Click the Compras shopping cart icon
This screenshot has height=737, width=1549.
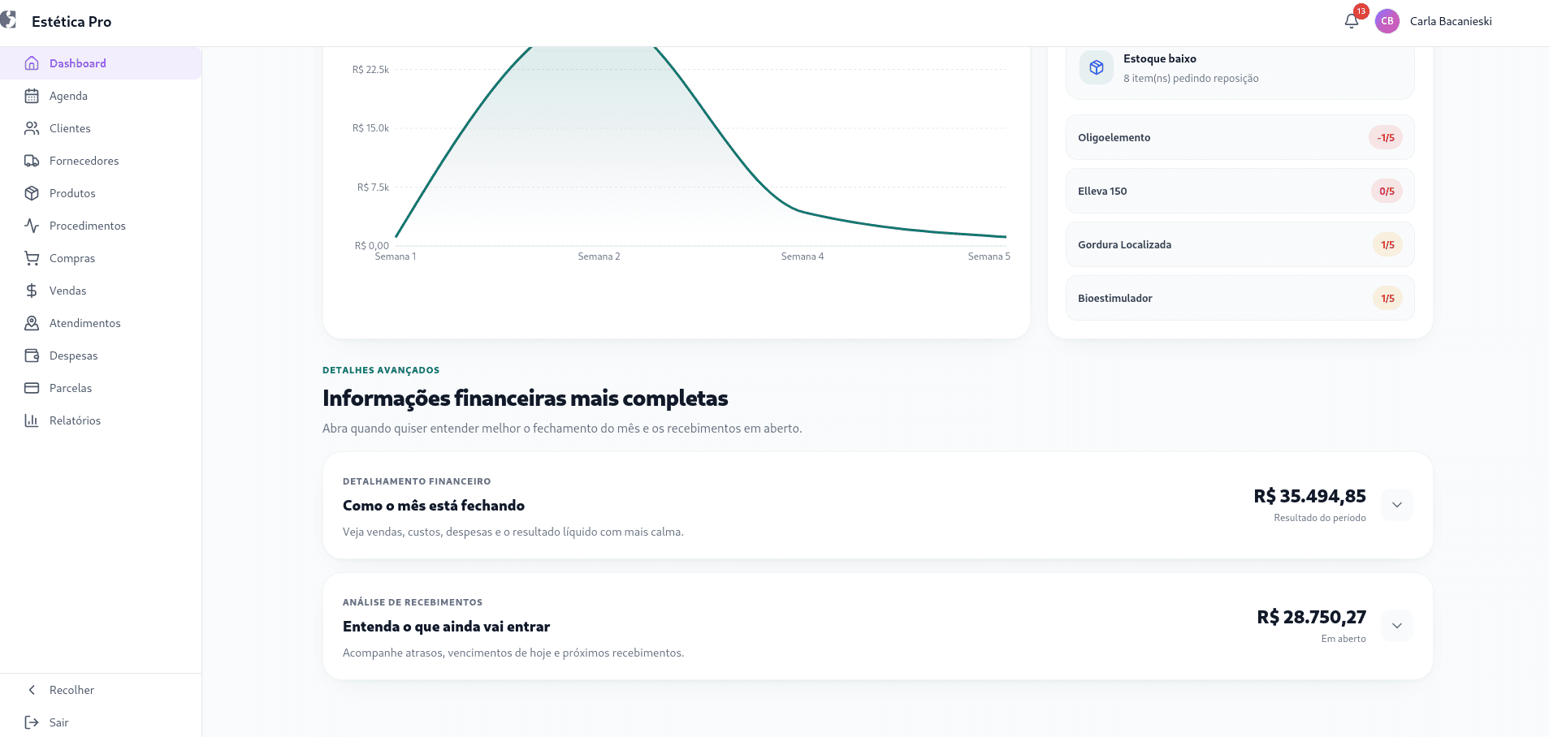(x=32, y=258)
